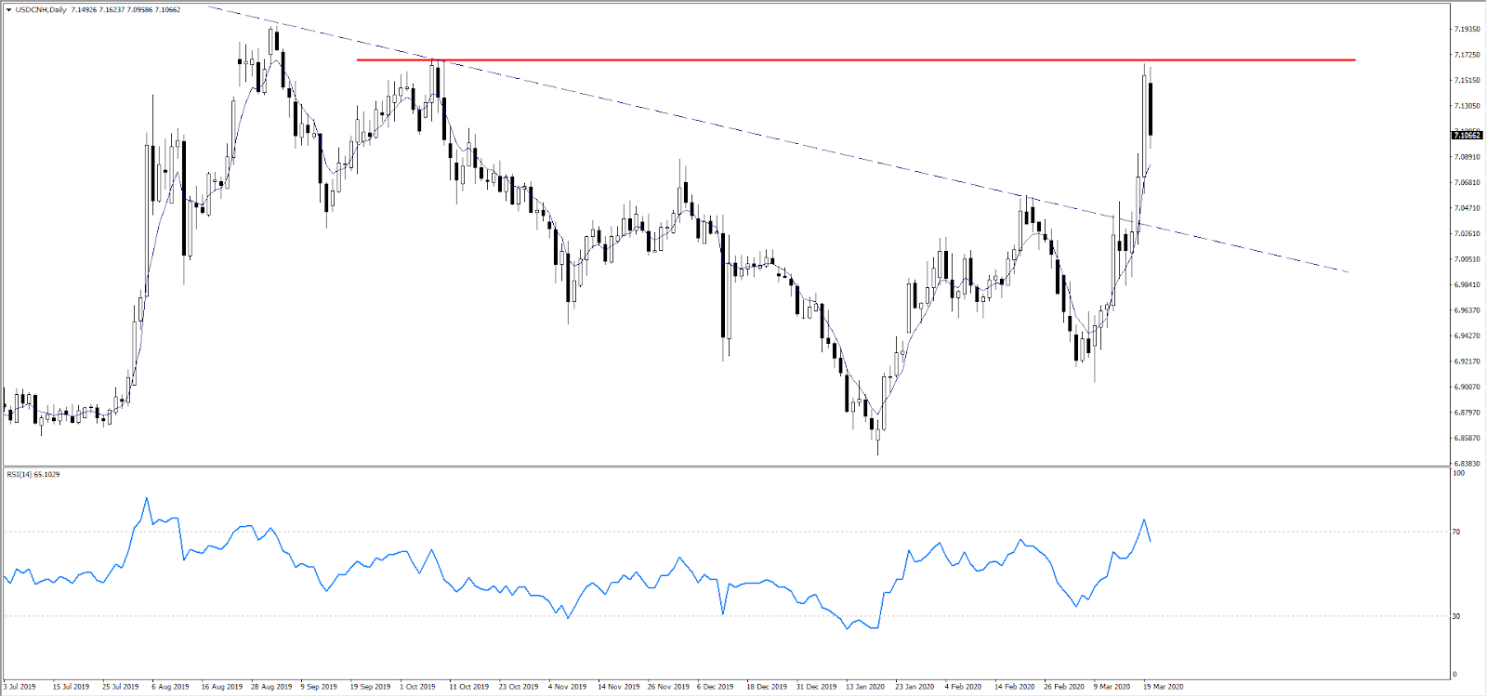Click the 6.87970 price axis label
Screen dimensions: 1487x697
(x=1467, y=413)
